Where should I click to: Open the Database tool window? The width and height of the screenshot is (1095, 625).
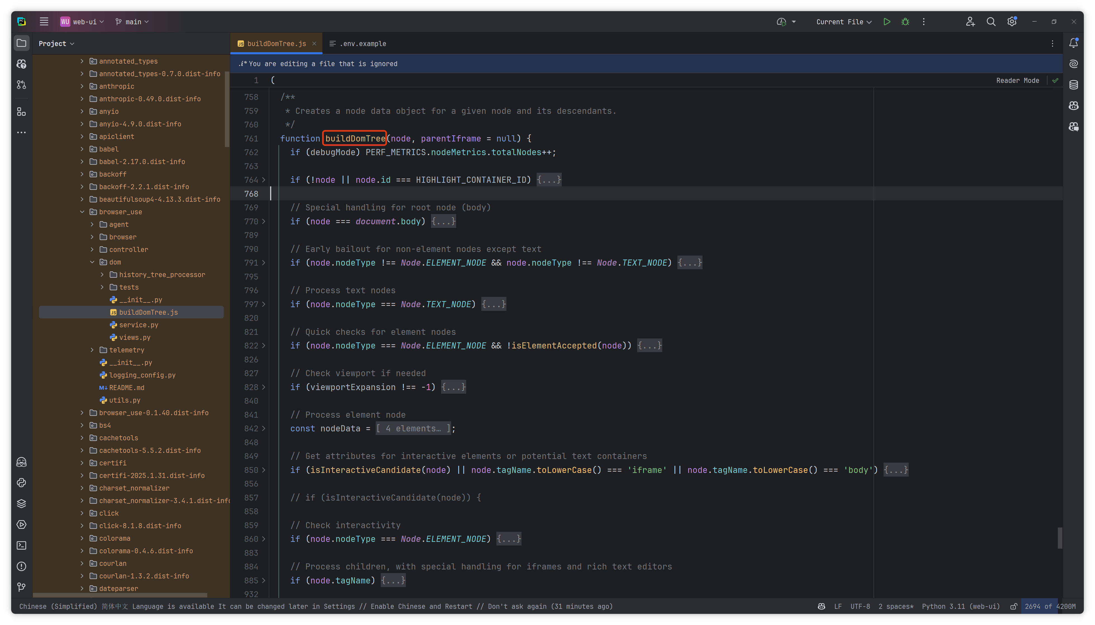tap(1073, 85)
